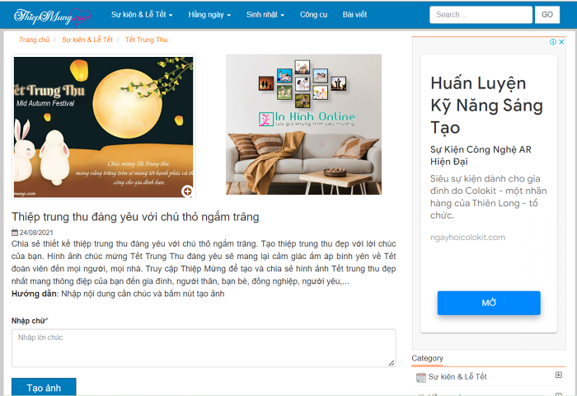Focus the Search input field
Viewport: 577px width, 396px height.
[481, 15]
